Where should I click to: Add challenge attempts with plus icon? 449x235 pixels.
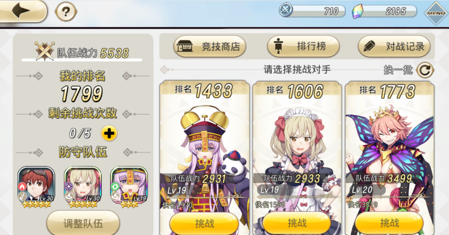(x=109, y=133)
